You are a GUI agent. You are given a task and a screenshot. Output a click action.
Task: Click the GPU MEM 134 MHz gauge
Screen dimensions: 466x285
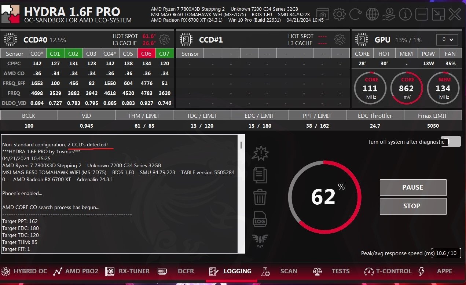443,88
